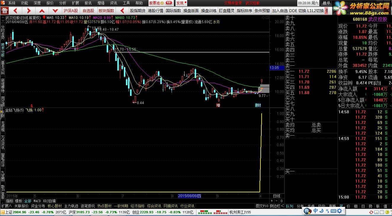
Task: Click 港股行情 toolbar button
Action: [x=156, y=11]
